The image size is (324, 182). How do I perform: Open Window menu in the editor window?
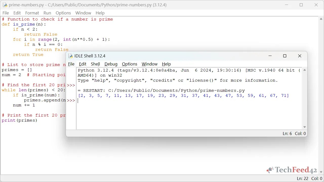click(83, 13)
